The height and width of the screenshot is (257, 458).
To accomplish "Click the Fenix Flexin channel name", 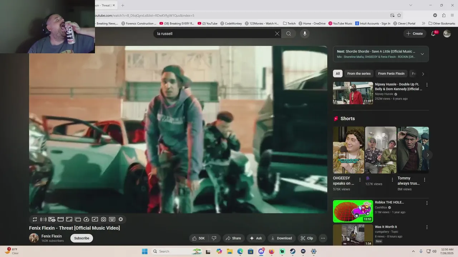I will click(x=52, y=236).
